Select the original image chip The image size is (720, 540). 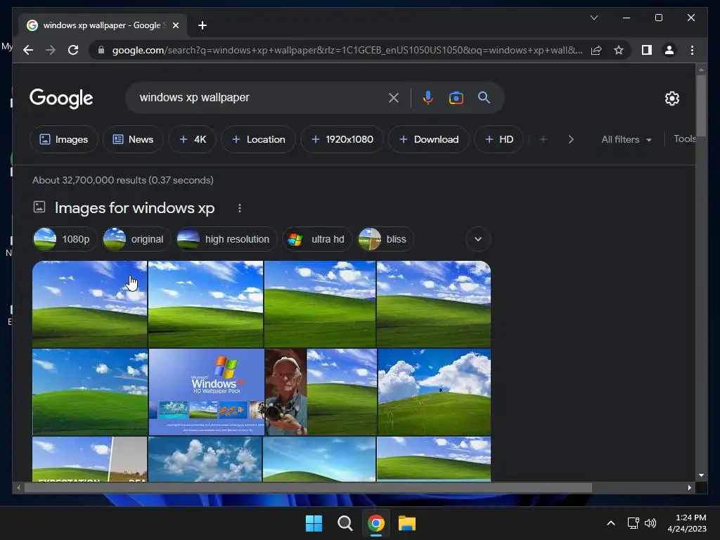(136, 239)
